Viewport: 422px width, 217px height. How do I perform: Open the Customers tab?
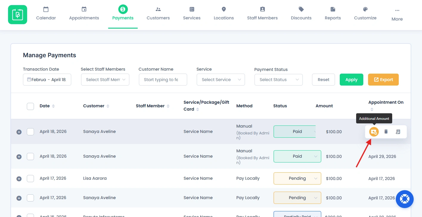coord(158,14)
